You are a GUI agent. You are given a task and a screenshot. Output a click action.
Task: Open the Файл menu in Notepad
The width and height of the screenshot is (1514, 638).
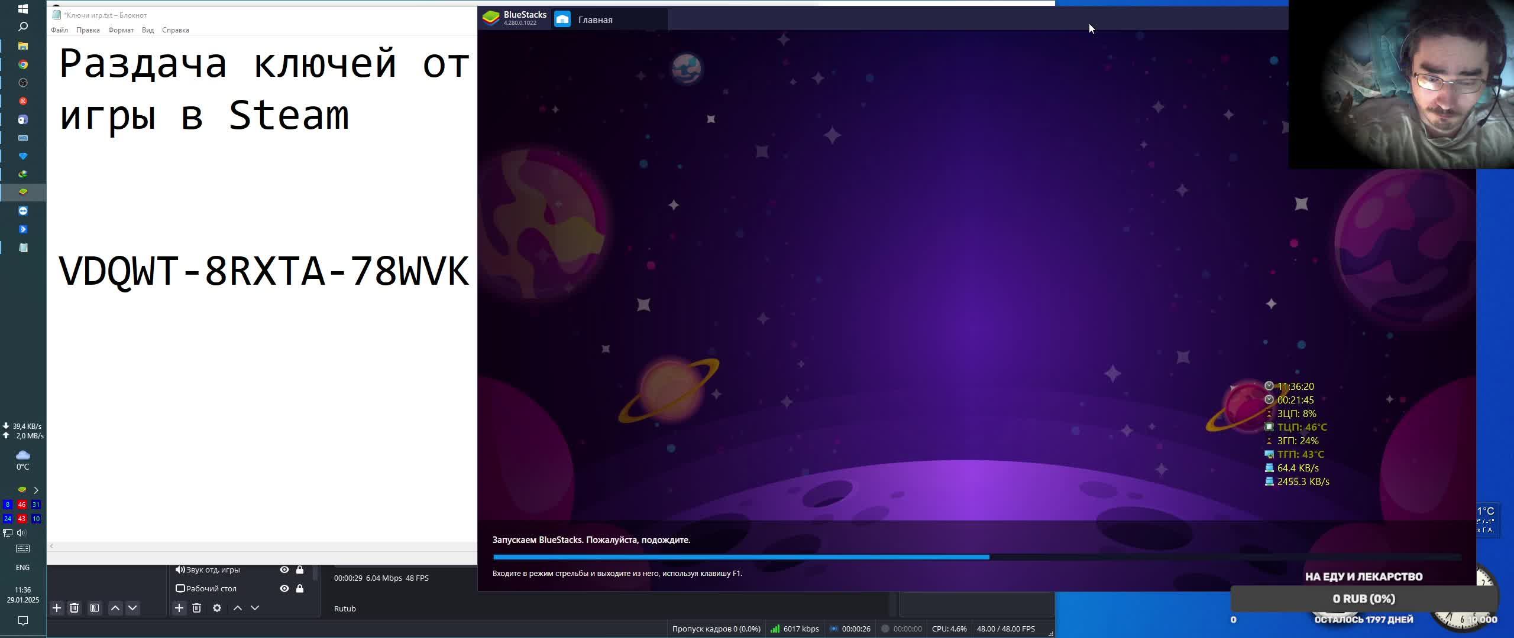tap(59, 30)
